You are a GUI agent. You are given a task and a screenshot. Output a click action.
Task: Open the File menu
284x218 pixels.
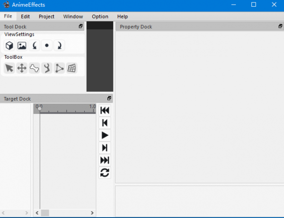pyautogui.click(x=8, y=16)
